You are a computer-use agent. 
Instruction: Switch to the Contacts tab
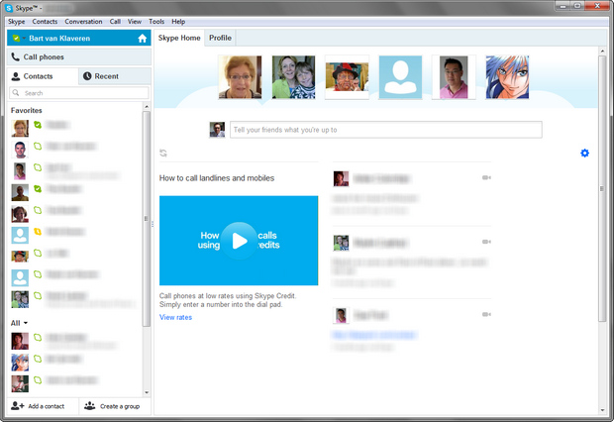point(43,76)
